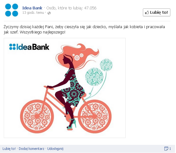Click the bicycle's rear wheel in the picture

click(x=95, y=116)
